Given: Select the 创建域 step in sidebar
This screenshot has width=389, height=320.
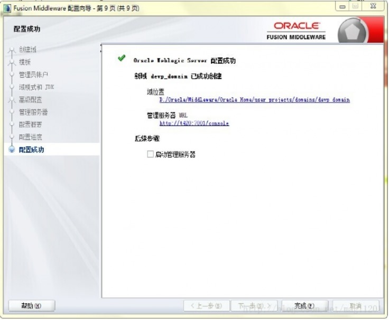Looking at the screenshot, I should 27,50.
